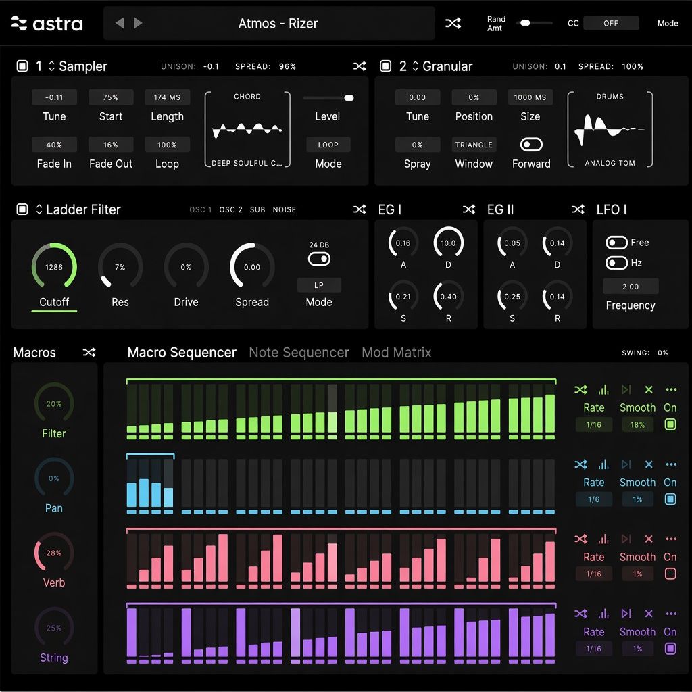The height and width of the screenshot is (692, 692).
Task: Randomize the Ladder Filter section
Action: click(x=360, y=209)
